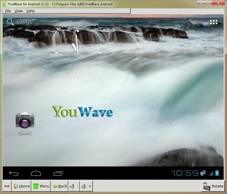Viewport: 227px width, 194px height.
Task: Raise volume with speaker plus button
Action: (x=86, y=186)
